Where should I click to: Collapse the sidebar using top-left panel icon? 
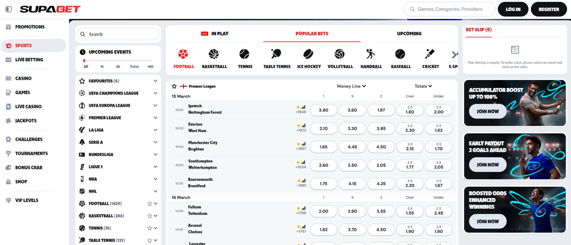pos(8,9)
